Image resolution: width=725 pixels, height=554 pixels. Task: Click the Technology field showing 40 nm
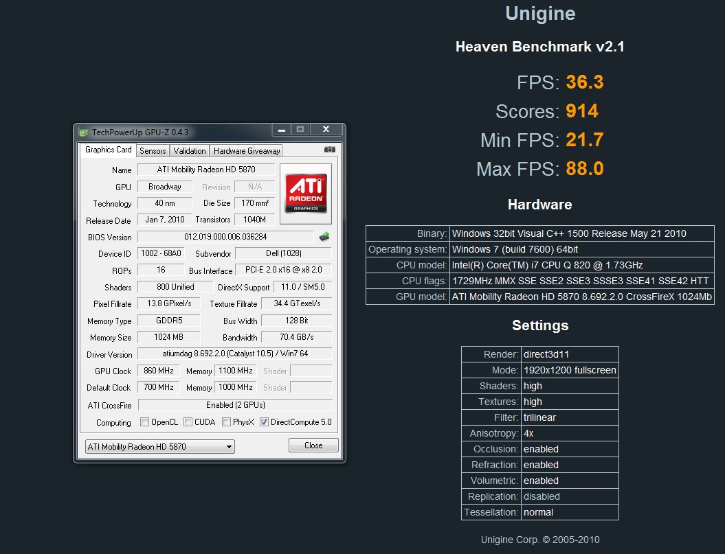(x=165, y=203)
